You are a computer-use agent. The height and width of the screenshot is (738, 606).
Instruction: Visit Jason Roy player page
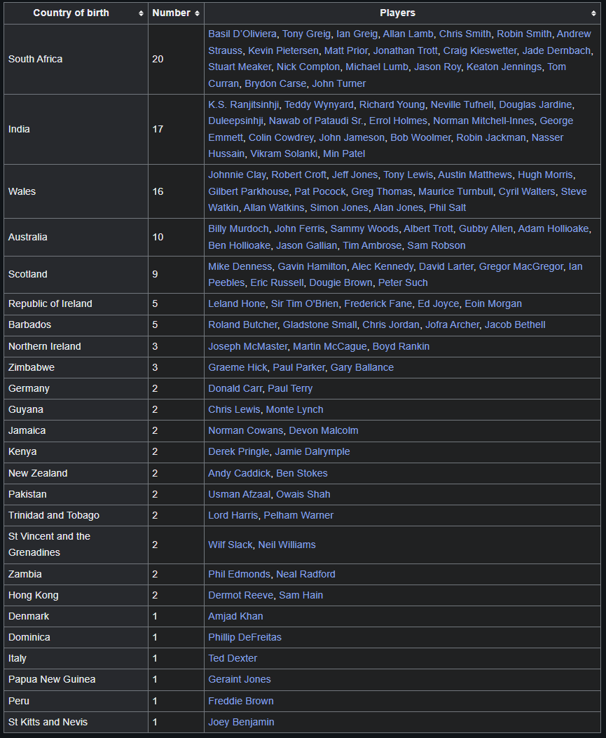pos(438,67)
